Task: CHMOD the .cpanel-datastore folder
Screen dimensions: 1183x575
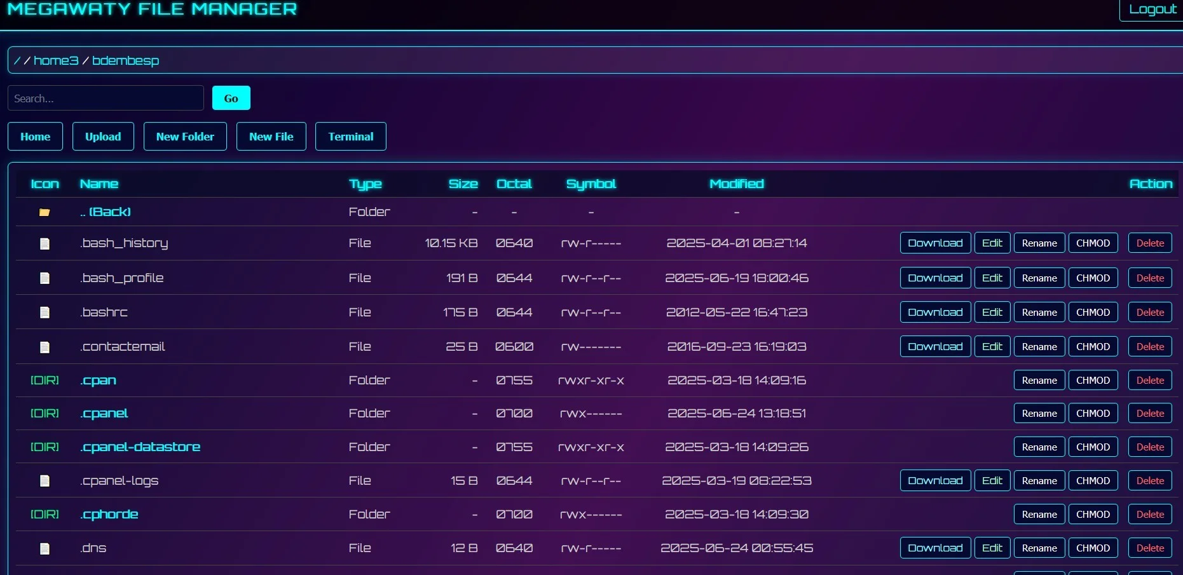Action: pyautogui.click(x=1093, y=447)
